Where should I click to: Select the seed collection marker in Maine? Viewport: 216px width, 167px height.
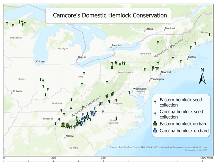[209, 34]
